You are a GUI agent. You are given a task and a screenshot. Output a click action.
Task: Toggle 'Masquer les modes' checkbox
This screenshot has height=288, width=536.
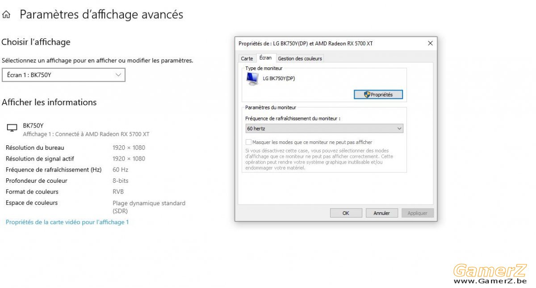(x=249, y=142)
